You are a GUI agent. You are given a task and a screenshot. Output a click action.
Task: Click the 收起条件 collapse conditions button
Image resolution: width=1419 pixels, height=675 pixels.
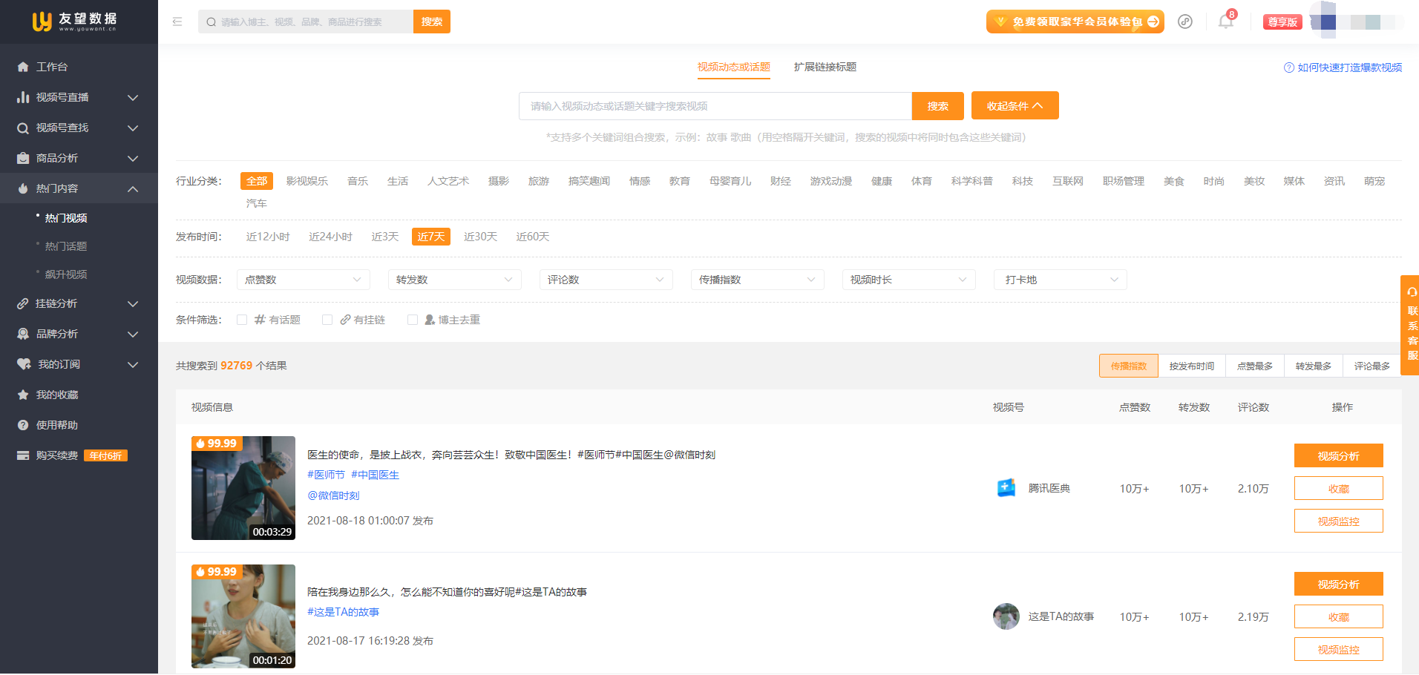(1015, 105)
